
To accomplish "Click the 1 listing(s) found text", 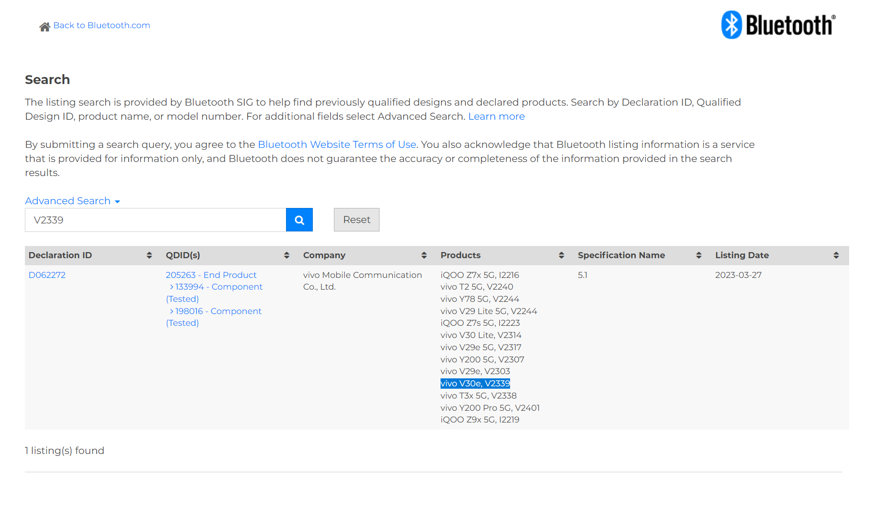I will point(64,451).
